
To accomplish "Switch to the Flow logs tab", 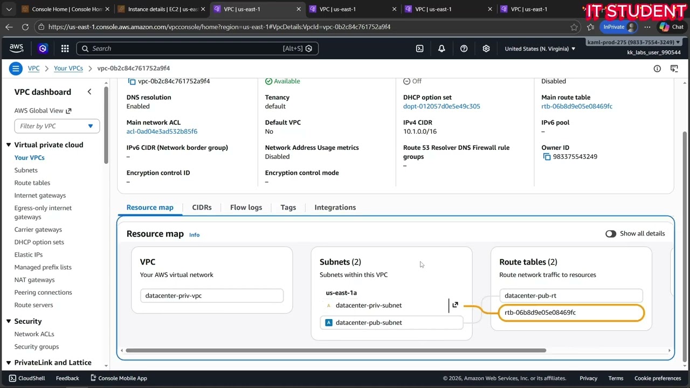I will pos(246,207).
